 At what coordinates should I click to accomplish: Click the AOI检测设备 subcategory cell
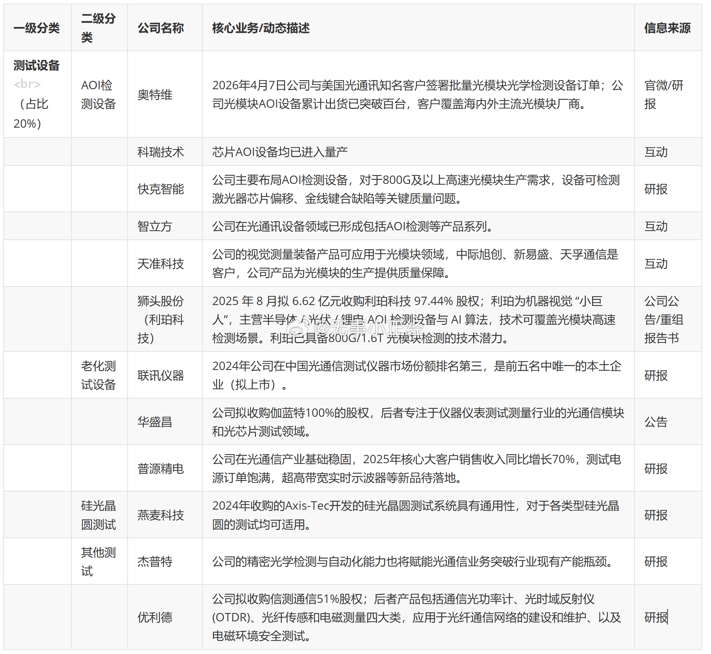click(98, 95)
